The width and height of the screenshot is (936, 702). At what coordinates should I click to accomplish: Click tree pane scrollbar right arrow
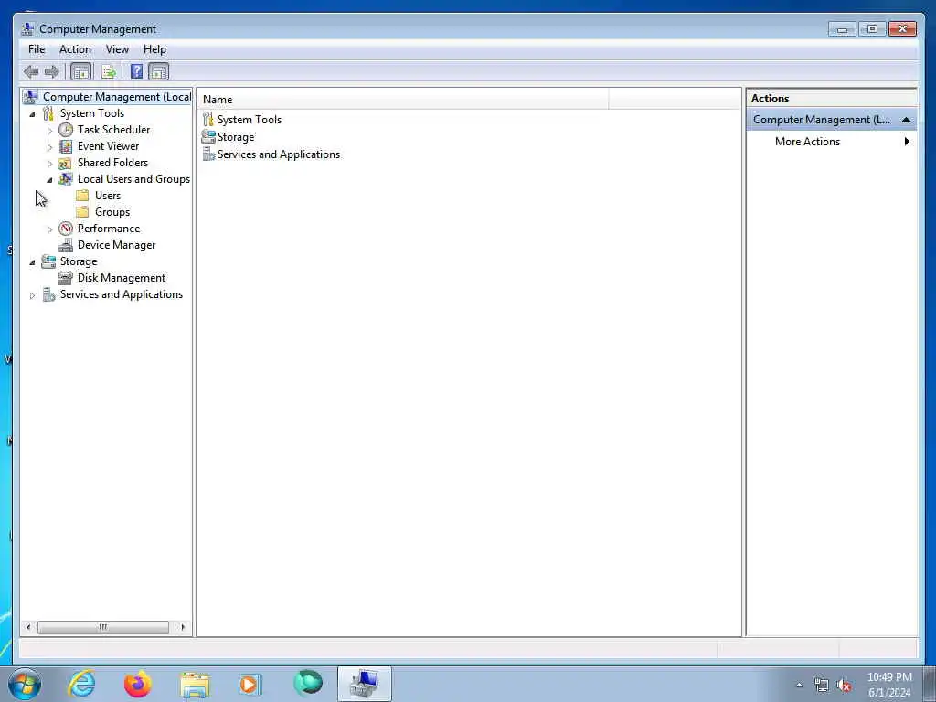183,627
